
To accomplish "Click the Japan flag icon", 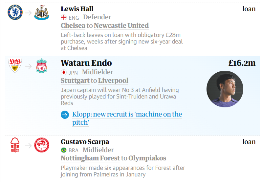I will (x=64, y=72).
